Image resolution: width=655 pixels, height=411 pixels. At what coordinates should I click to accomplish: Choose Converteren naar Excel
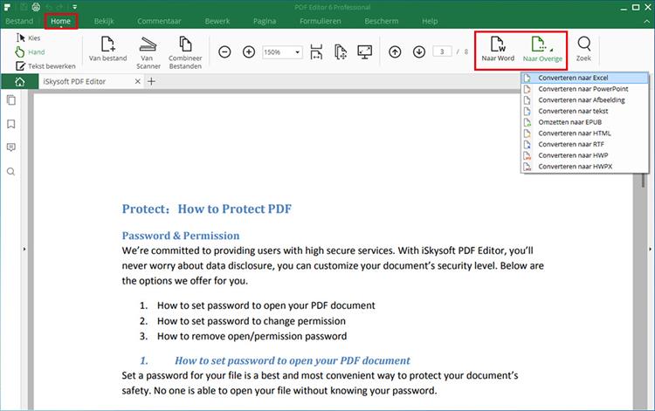pyautogui.click(x=585, y=78)
